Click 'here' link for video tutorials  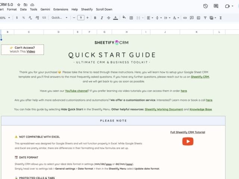[x=184, y=91]
